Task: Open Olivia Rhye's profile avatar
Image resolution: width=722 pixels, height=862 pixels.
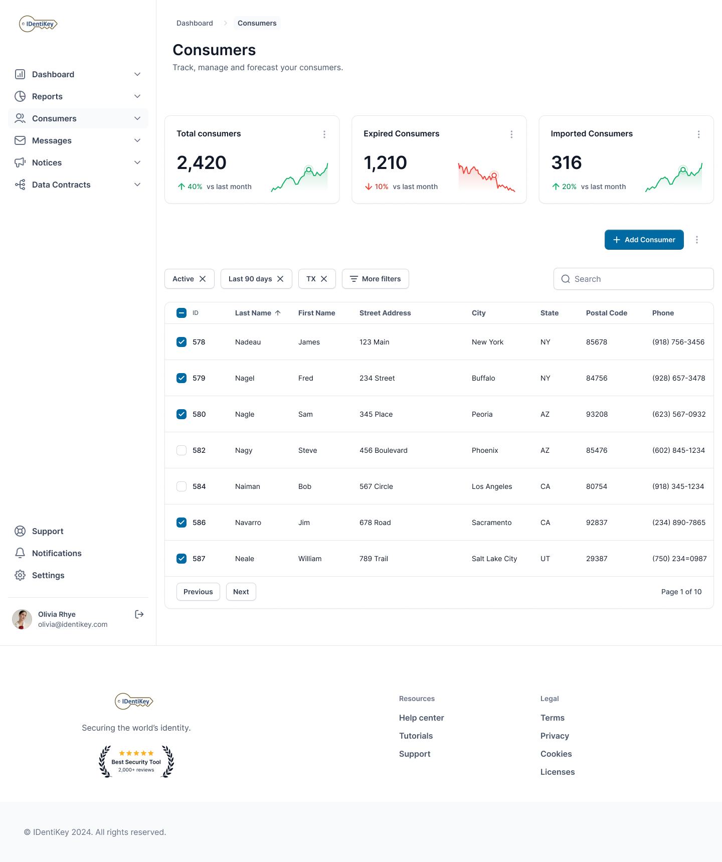Action: (x=22, y=619)
